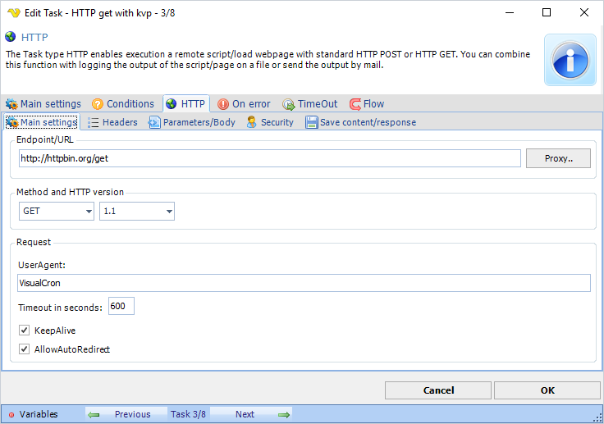Switch to the Parameters/Body sub-tab
The height and width of the screenshot is (424, 604).
point(192,122)
